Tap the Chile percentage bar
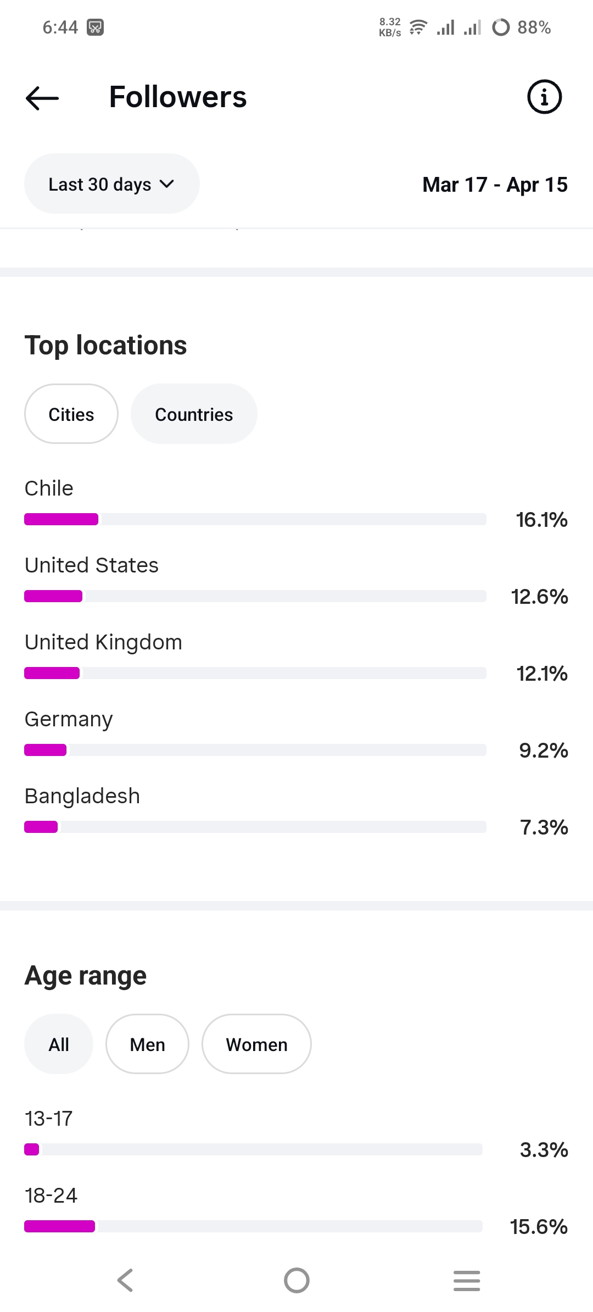The image size is (593, 1312). tap(255, 519)
